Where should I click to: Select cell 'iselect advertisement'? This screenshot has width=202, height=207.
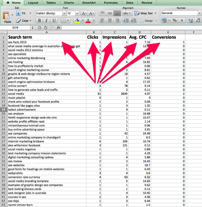(47, 109)
